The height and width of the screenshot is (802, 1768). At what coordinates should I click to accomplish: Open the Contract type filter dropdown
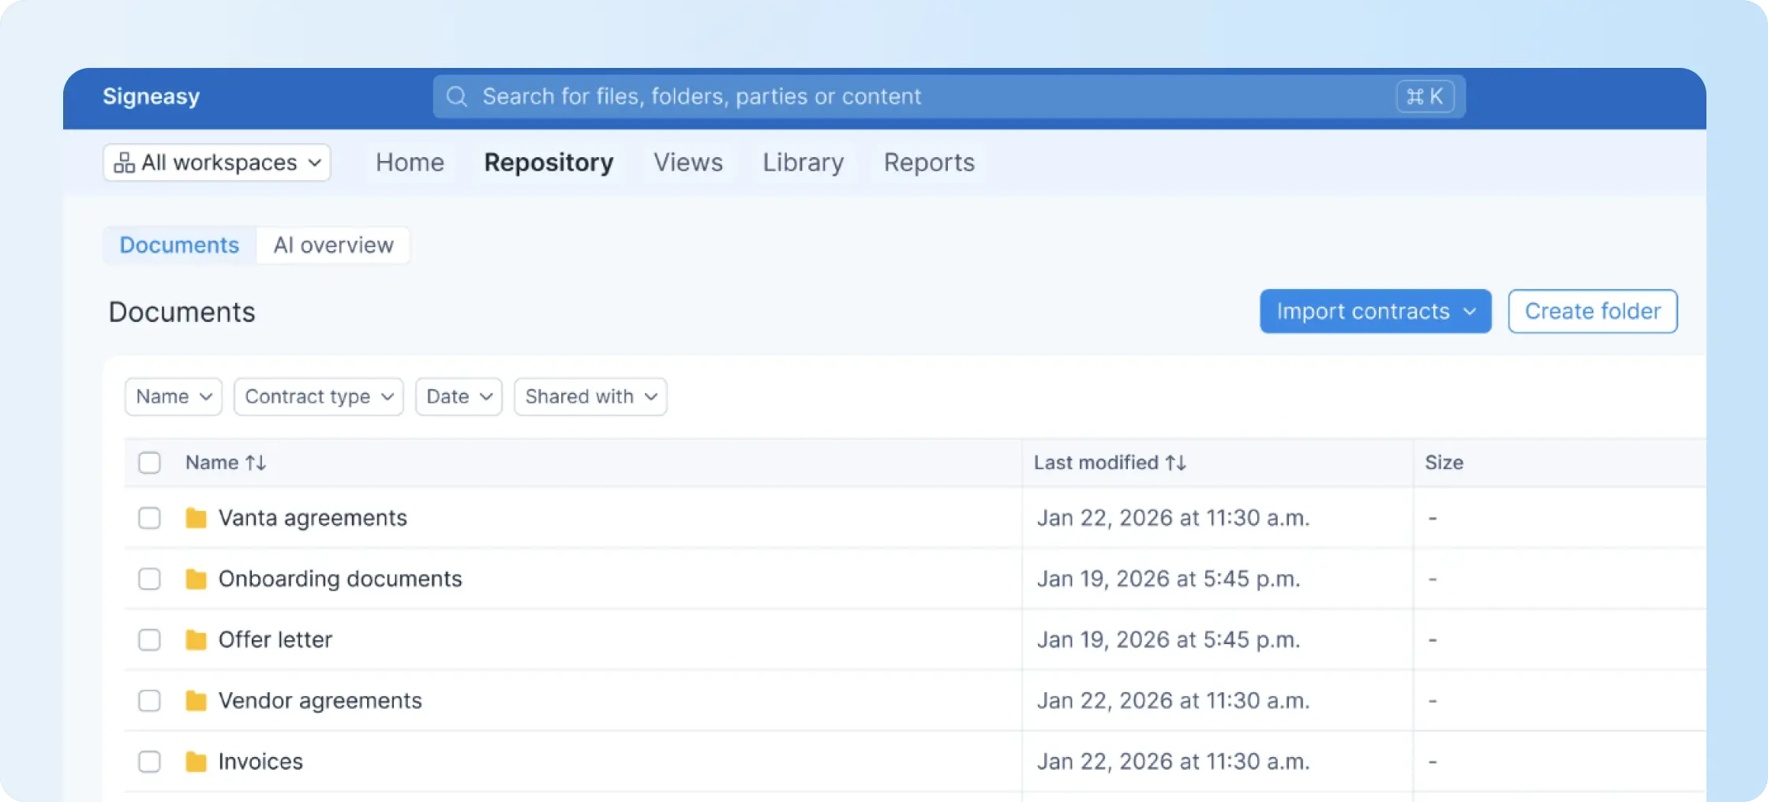point(319,396)
